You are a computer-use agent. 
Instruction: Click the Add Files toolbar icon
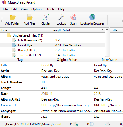coord(30,17)
